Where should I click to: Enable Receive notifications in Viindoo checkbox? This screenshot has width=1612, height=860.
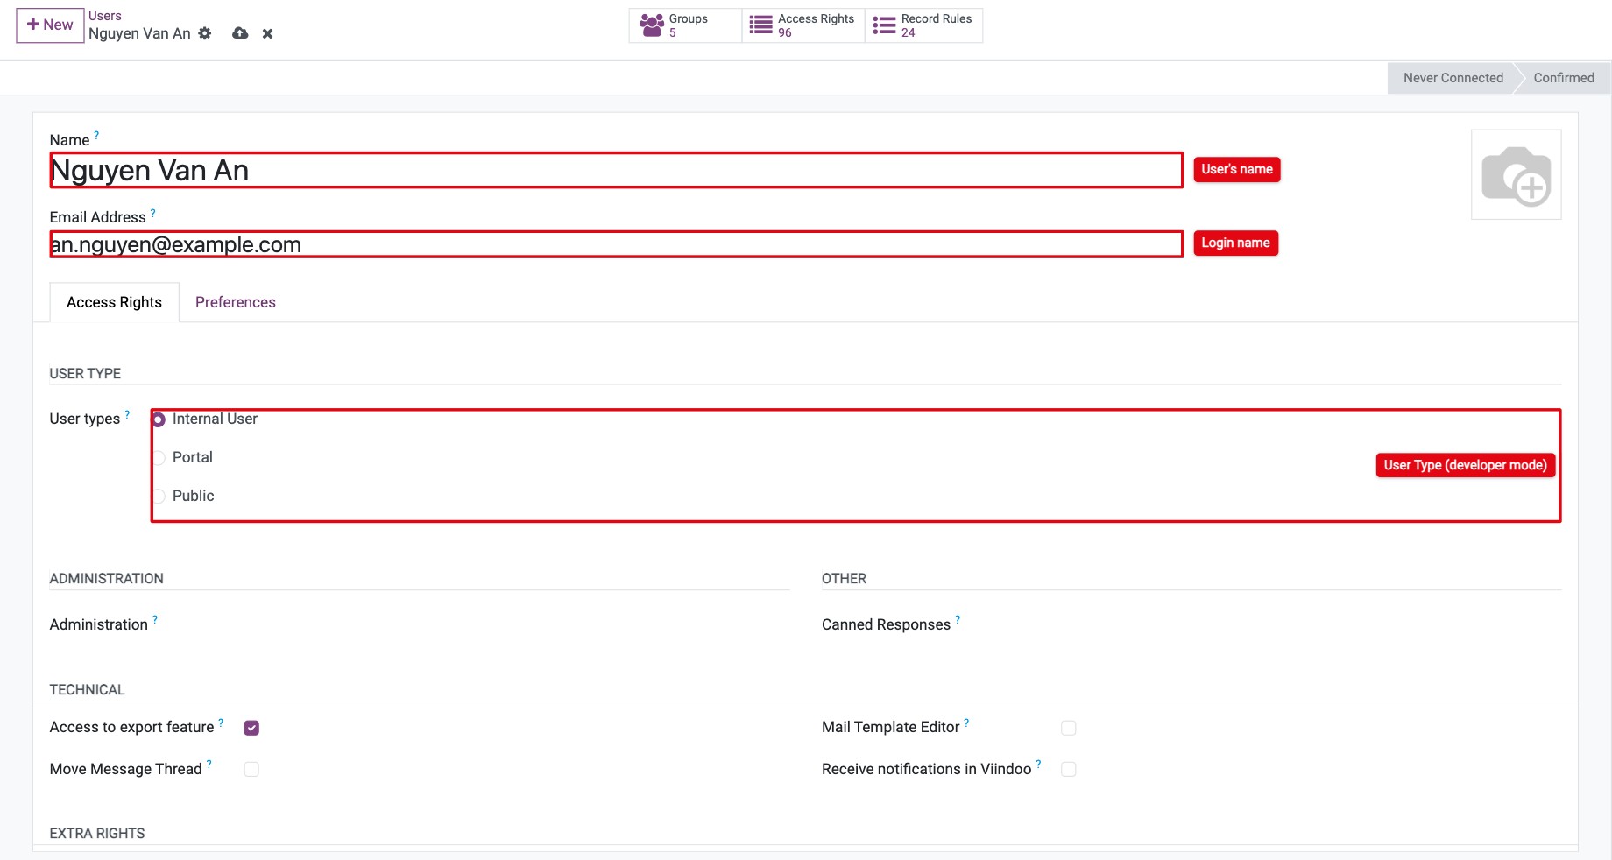(1068, 769)
